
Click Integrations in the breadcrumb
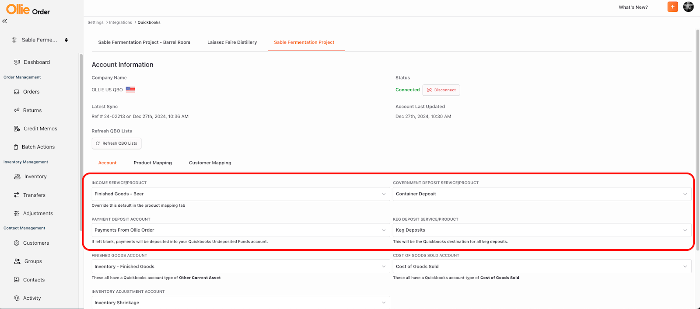(x=120, y=22)
